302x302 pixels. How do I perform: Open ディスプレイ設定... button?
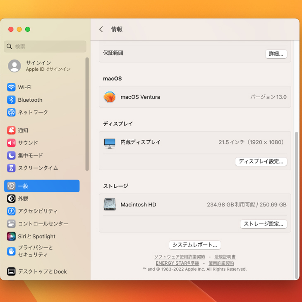tap(261, 161)
